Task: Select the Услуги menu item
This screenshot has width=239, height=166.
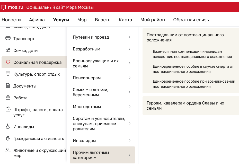Action: click(61, 20)
